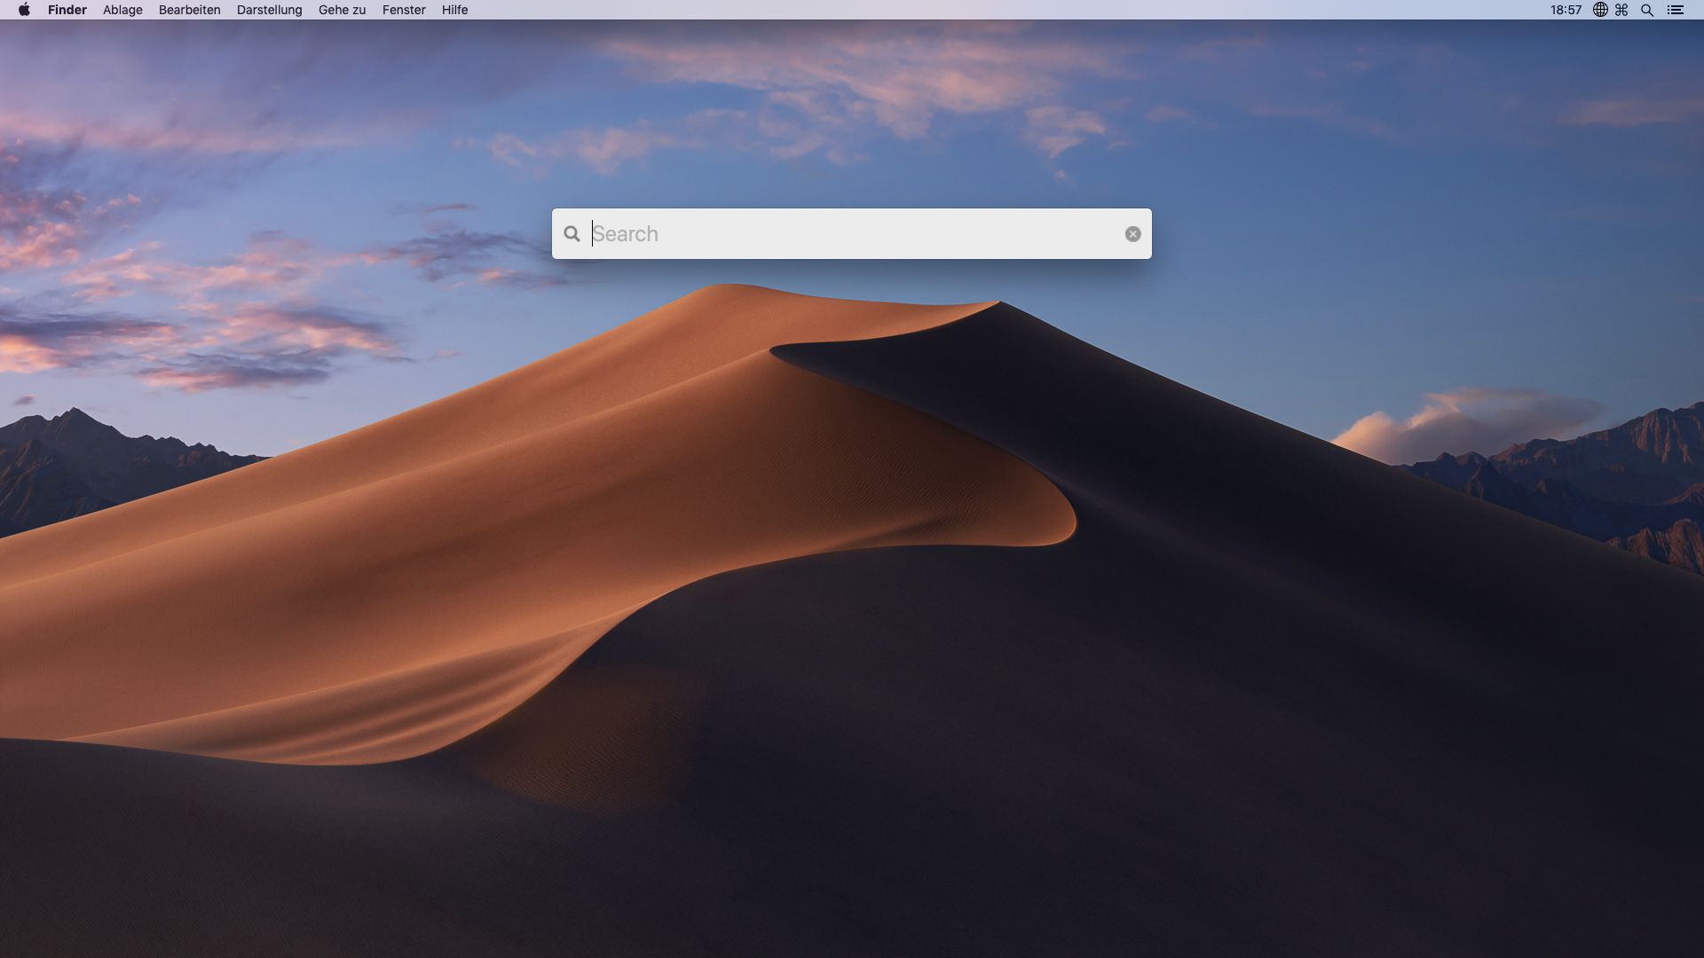Click the globe input source icon
Image resolution: width=1704 pixels, height=958 pixels.
[x=1600, y=10]
